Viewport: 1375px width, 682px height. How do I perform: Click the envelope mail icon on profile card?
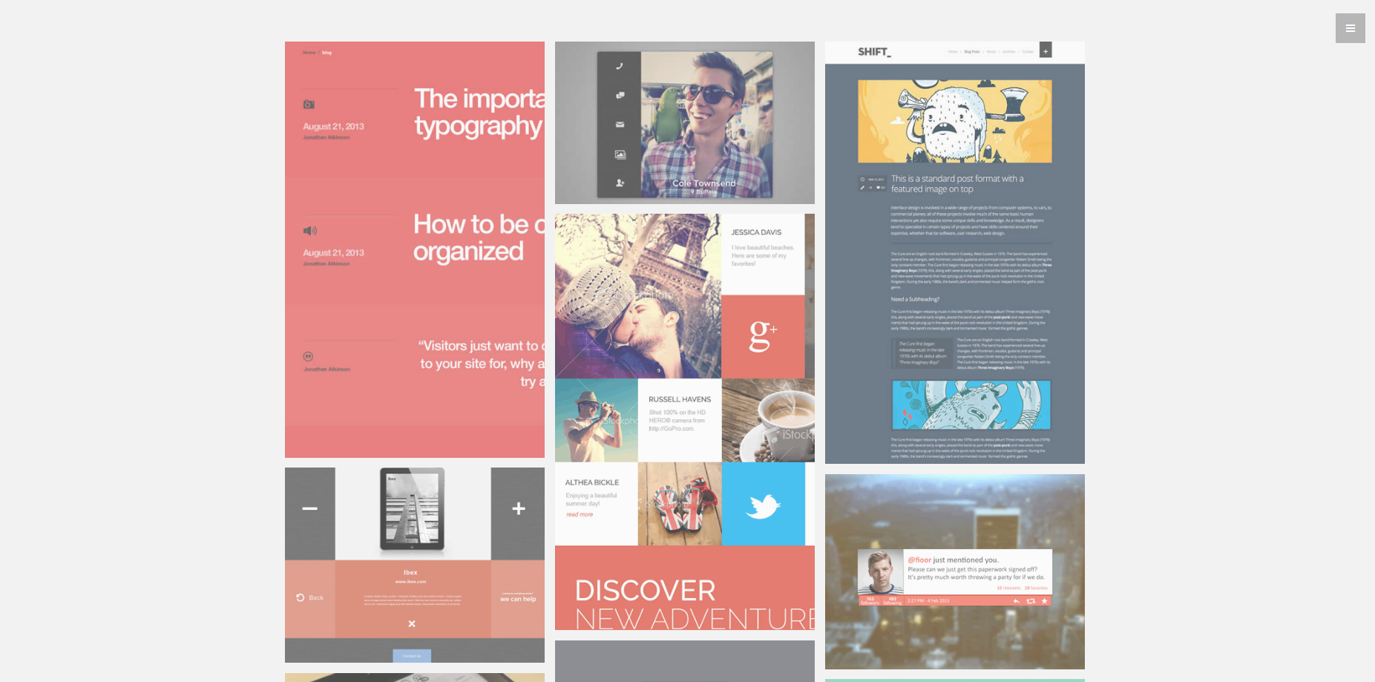[620, 125]
